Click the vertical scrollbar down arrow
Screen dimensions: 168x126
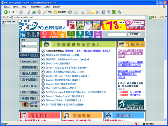point(165,120)
